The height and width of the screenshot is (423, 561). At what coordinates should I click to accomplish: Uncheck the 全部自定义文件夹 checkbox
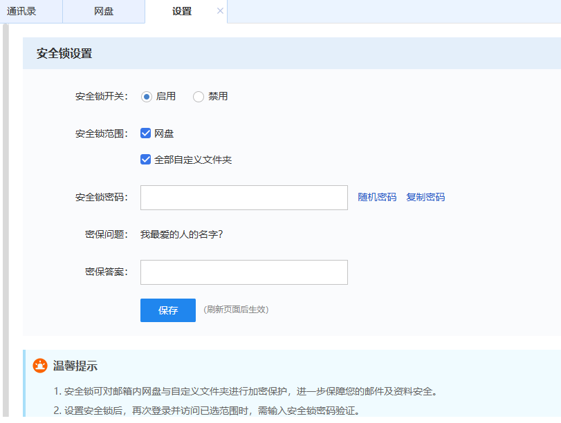click(146, 160)
